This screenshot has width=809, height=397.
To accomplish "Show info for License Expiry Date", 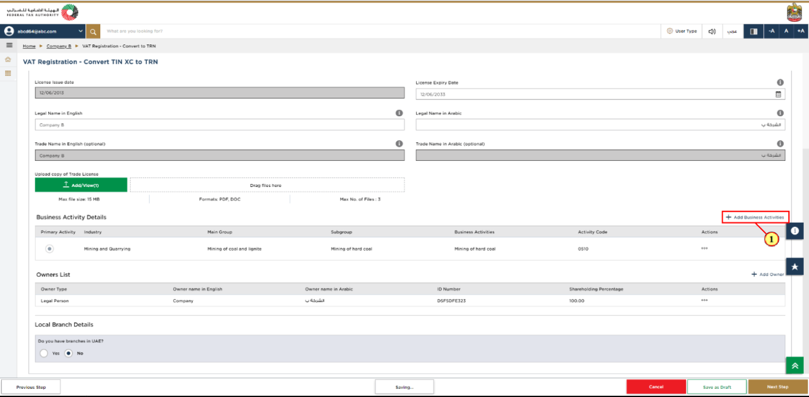I will pos(780,82).
